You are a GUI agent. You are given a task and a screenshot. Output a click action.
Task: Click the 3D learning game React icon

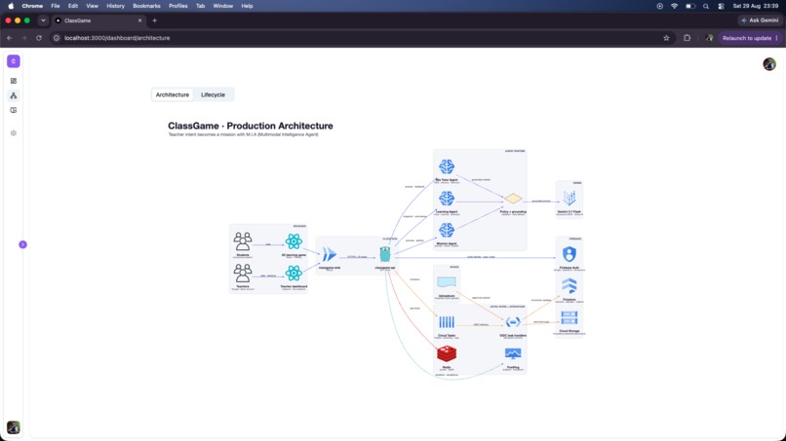[x=294, y=241]
